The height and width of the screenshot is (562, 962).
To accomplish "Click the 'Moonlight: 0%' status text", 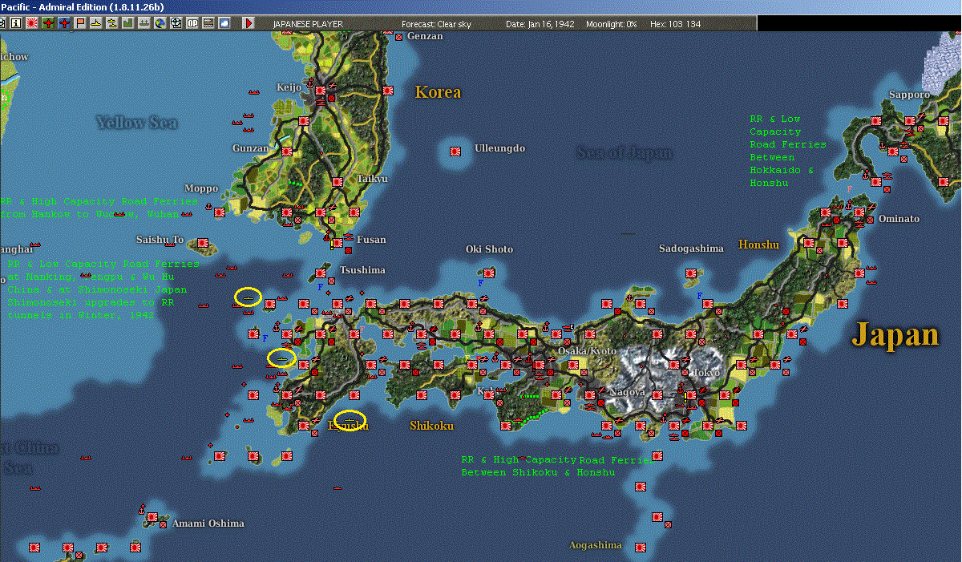I will (x=612, y=24).
